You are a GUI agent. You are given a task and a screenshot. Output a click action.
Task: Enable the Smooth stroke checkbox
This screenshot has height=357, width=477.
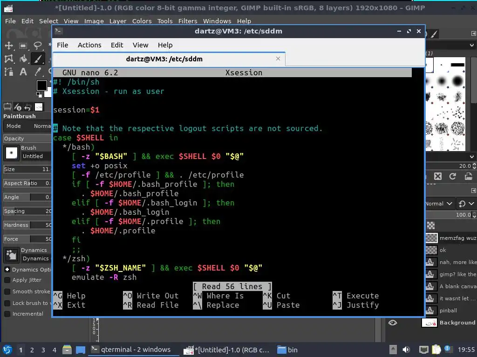(x=7, y=291)
